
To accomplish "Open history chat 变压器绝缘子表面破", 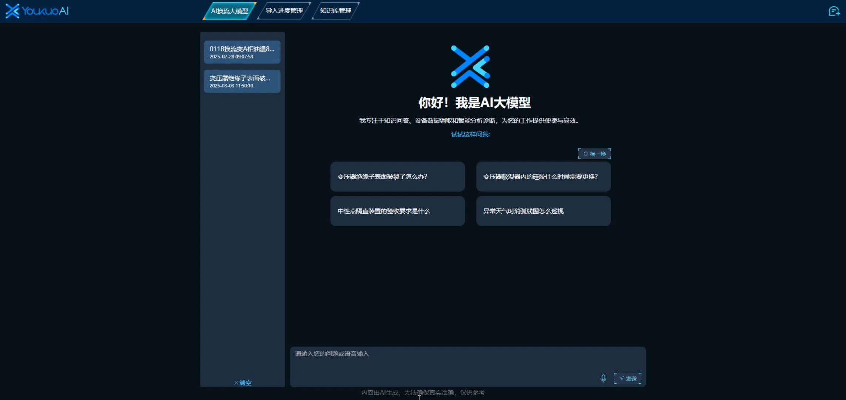I will point(242,81).
